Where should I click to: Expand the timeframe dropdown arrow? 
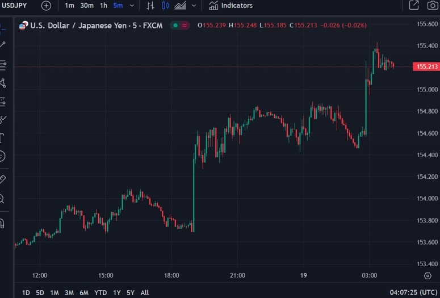(x=132, y=6)
